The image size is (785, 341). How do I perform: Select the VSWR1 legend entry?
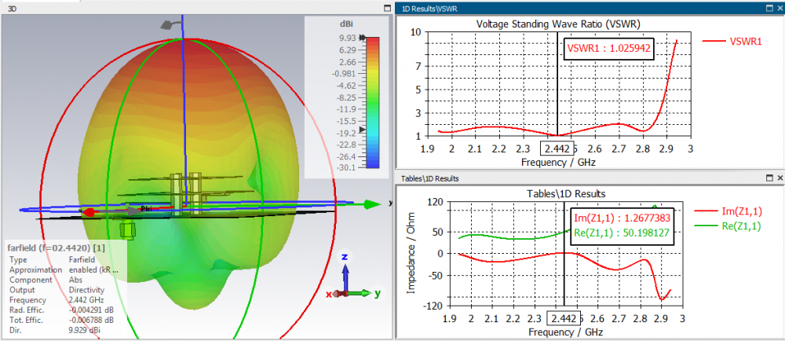(x=732, y=42)
